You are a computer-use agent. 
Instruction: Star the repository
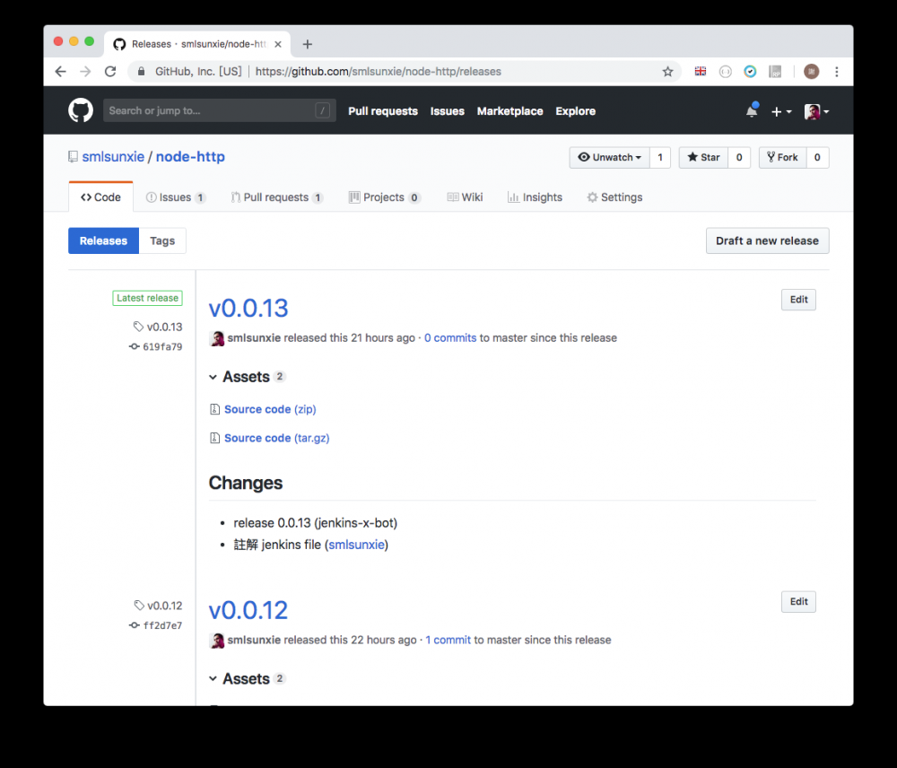(x=703, y=157)
